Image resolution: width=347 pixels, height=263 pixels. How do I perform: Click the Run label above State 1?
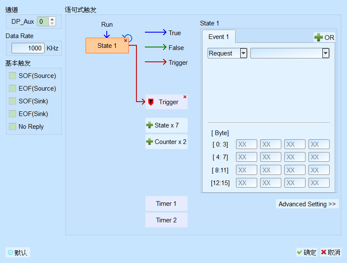click(x=107, y=24)
